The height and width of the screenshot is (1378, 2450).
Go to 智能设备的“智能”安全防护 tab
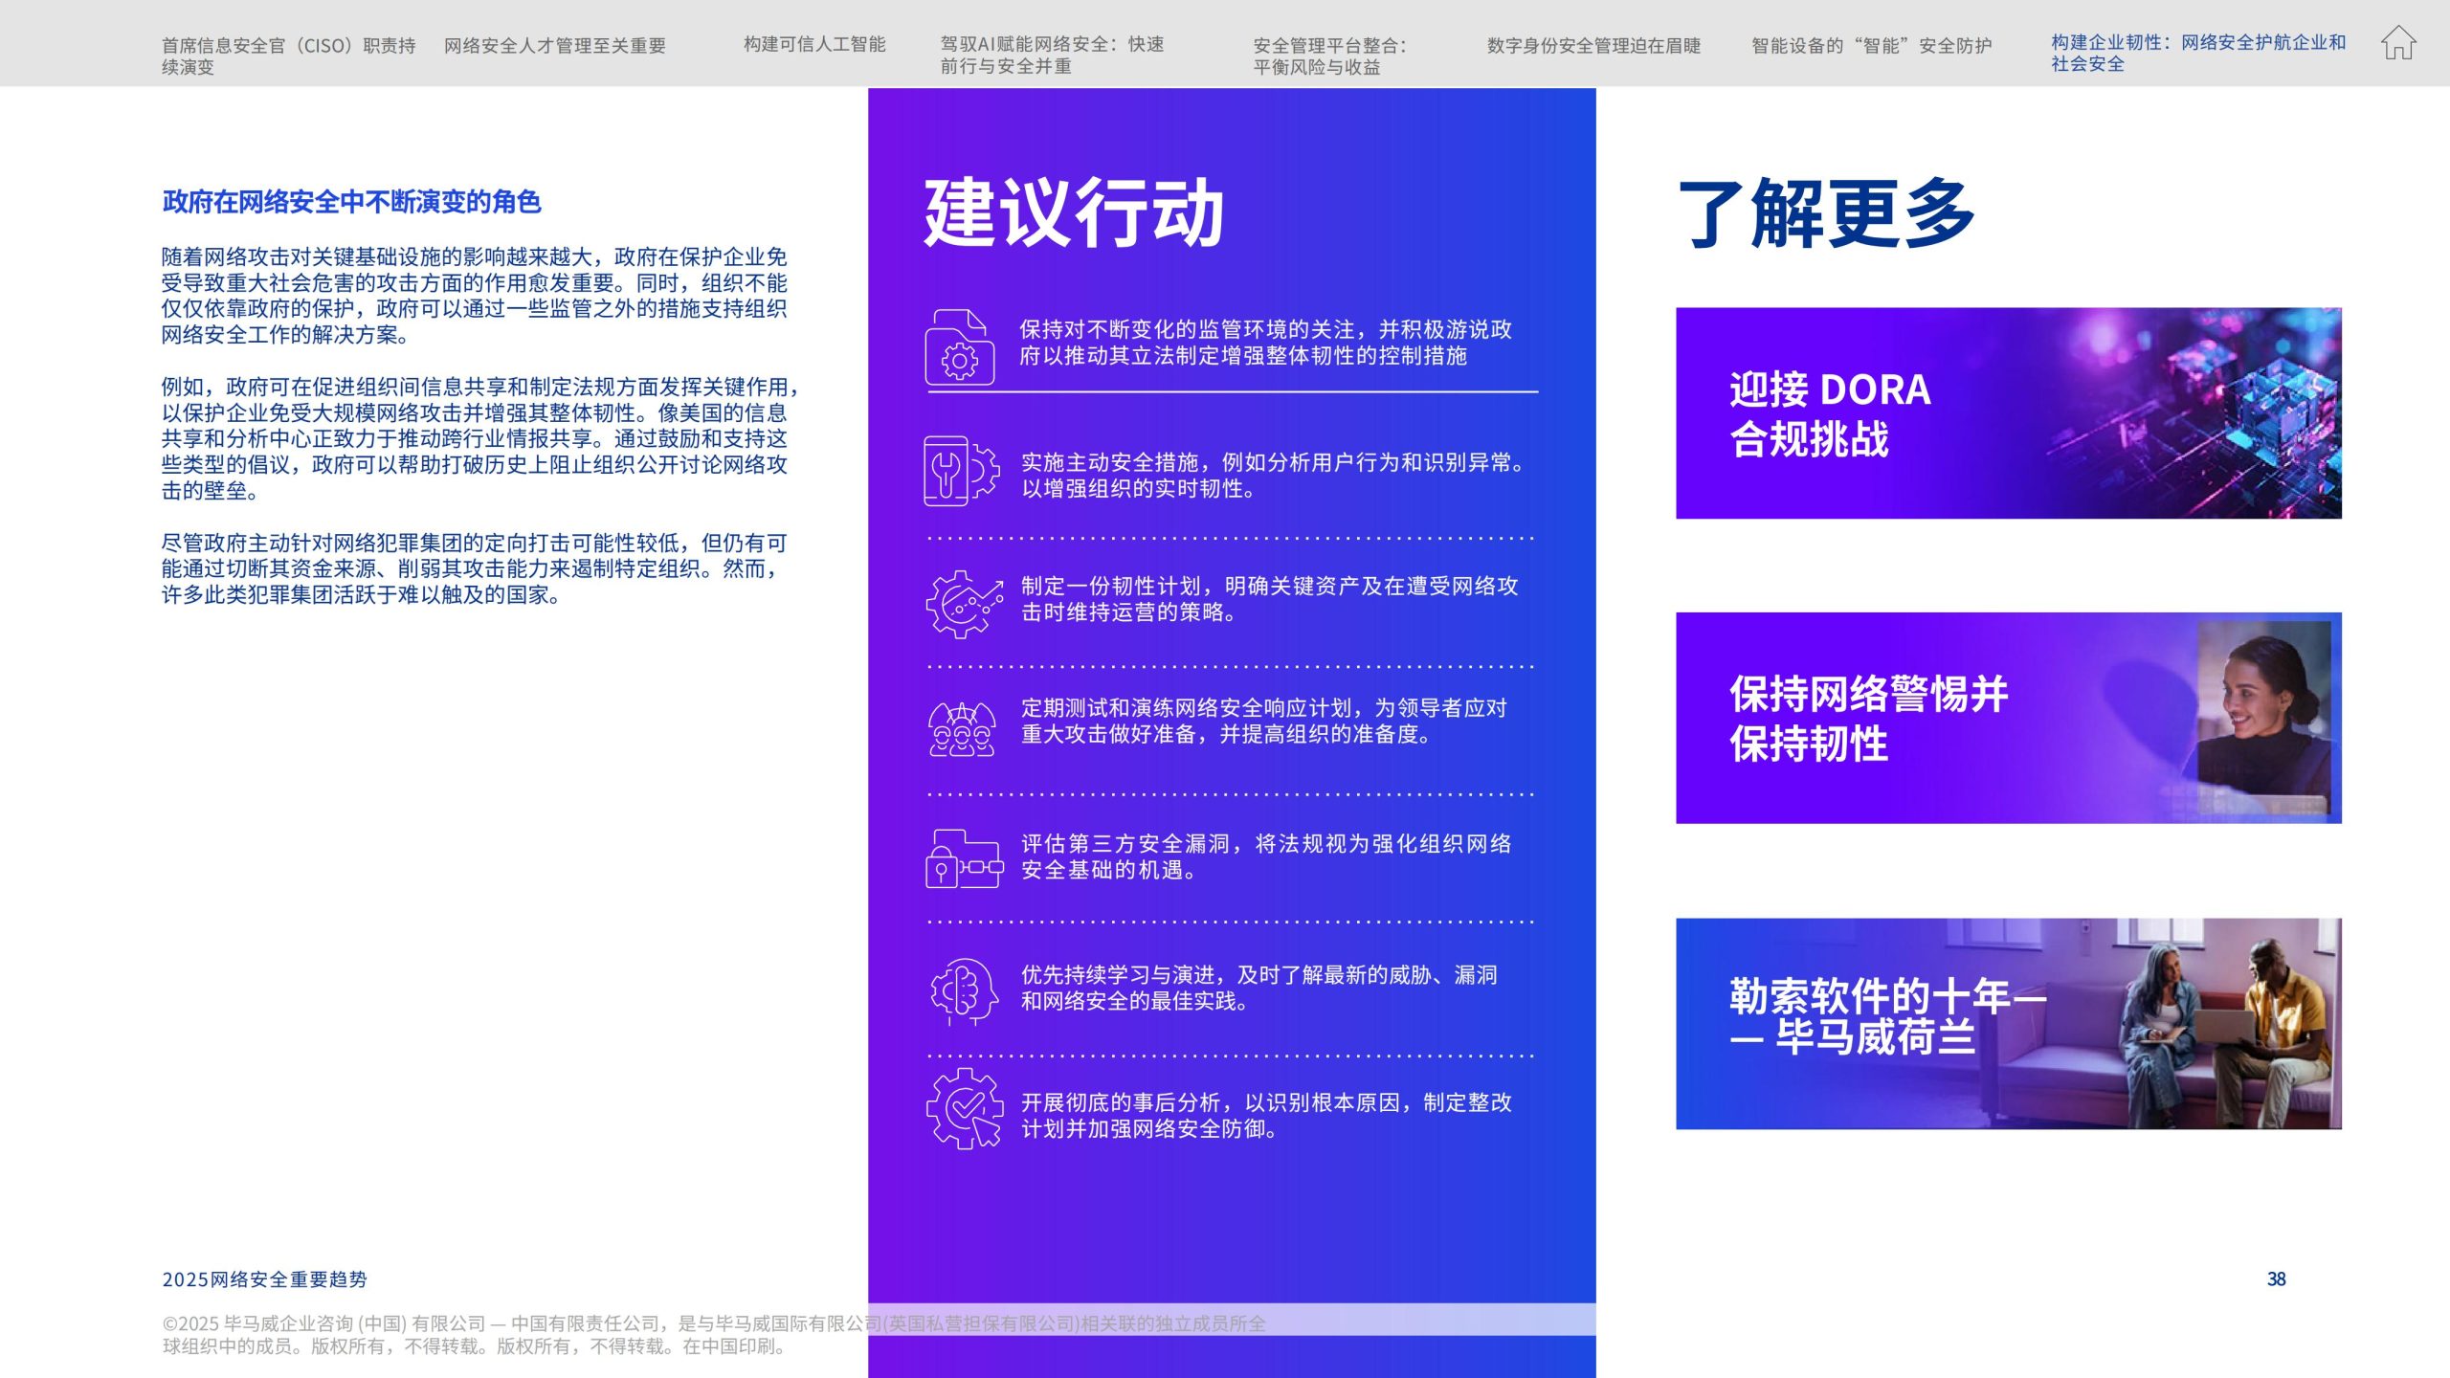pyautogui.click(x=1871, y=45)
